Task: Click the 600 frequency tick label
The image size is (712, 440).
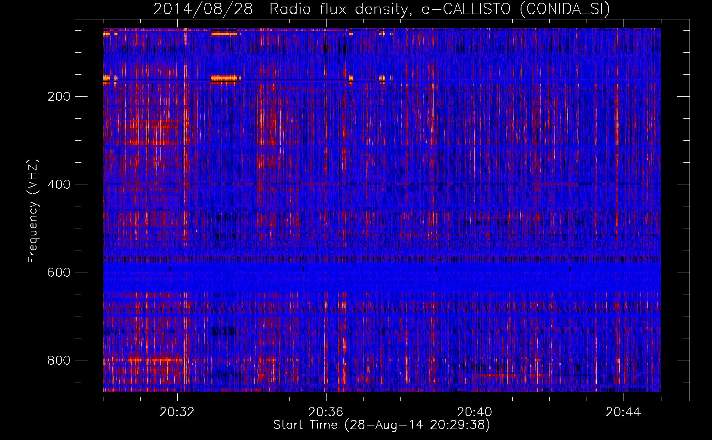Action: pos(59,272)
